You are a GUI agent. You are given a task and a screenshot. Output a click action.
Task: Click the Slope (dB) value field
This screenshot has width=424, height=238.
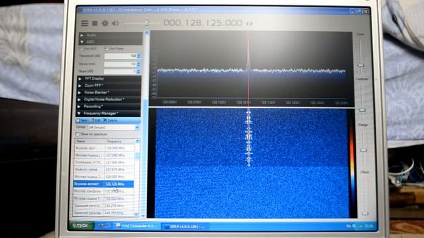pos(121,71)
